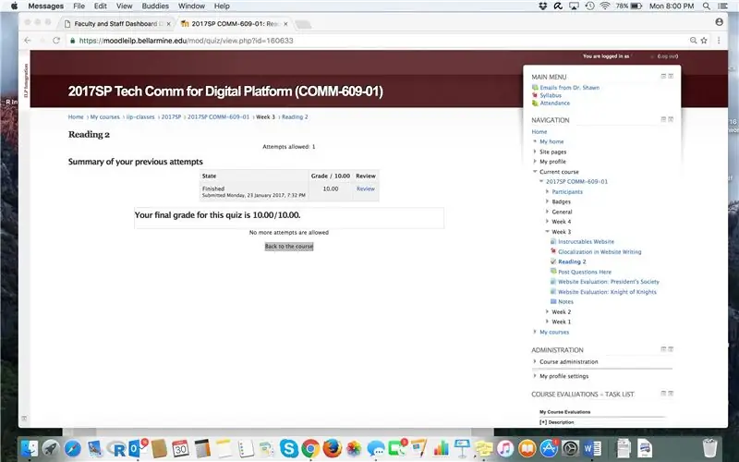Expand Course administration section
The width and height of the screenshot is (739, 462).
coord(535,361)
